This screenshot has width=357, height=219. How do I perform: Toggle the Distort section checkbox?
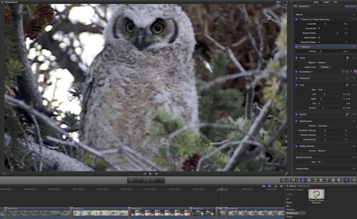point(296,115)
